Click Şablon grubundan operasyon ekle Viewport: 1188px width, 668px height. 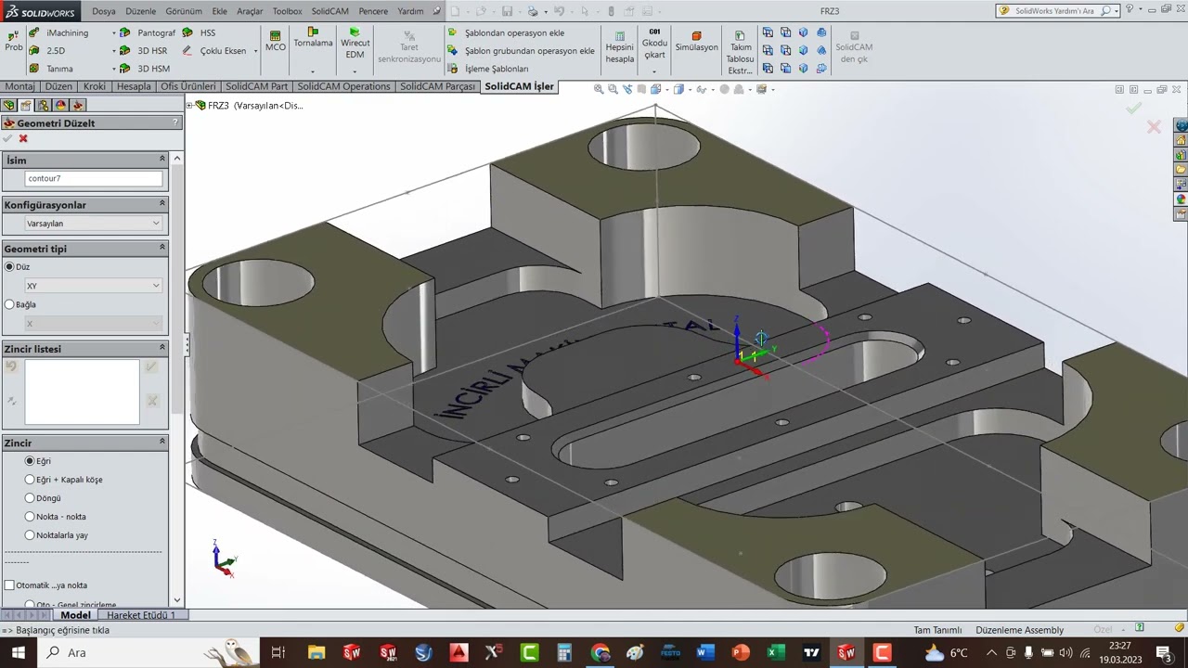point(521,51)
